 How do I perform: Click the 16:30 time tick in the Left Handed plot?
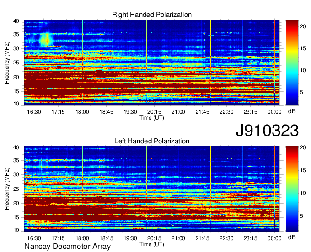(34, 238)
